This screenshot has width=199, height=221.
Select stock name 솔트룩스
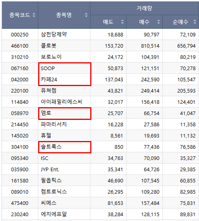[51, 147]
